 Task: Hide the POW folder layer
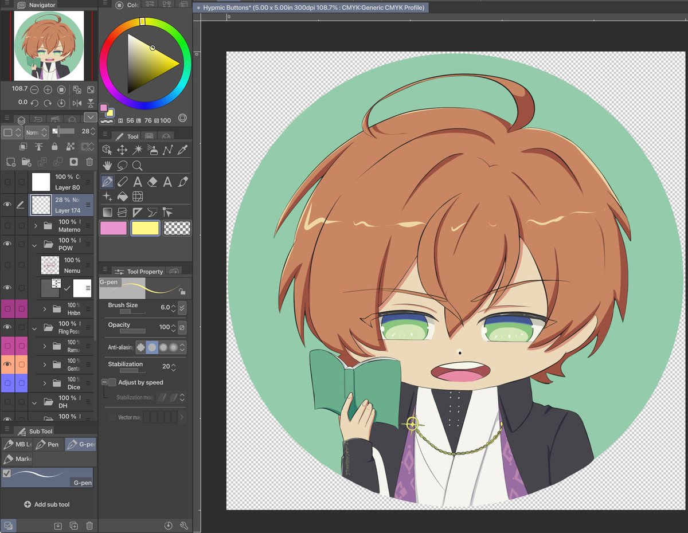(7, 244)
